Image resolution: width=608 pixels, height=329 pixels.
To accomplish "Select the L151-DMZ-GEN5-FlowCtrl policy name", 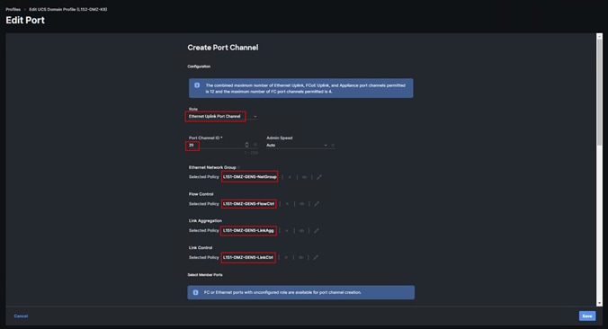I will (x=248, y=204).
